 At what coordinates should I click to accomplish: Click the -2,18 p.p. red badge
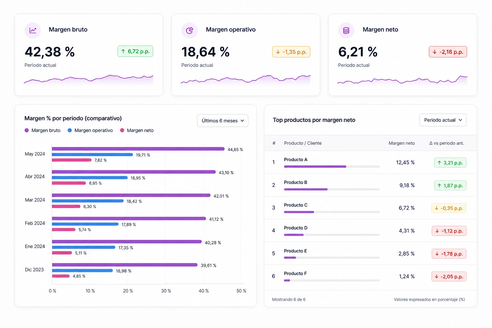(448, 52)
